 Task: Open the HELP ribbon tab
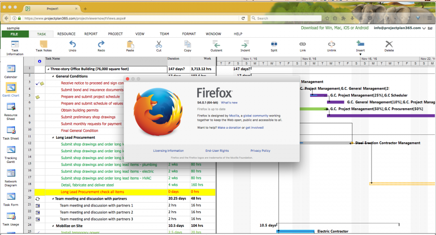[238, 34]
